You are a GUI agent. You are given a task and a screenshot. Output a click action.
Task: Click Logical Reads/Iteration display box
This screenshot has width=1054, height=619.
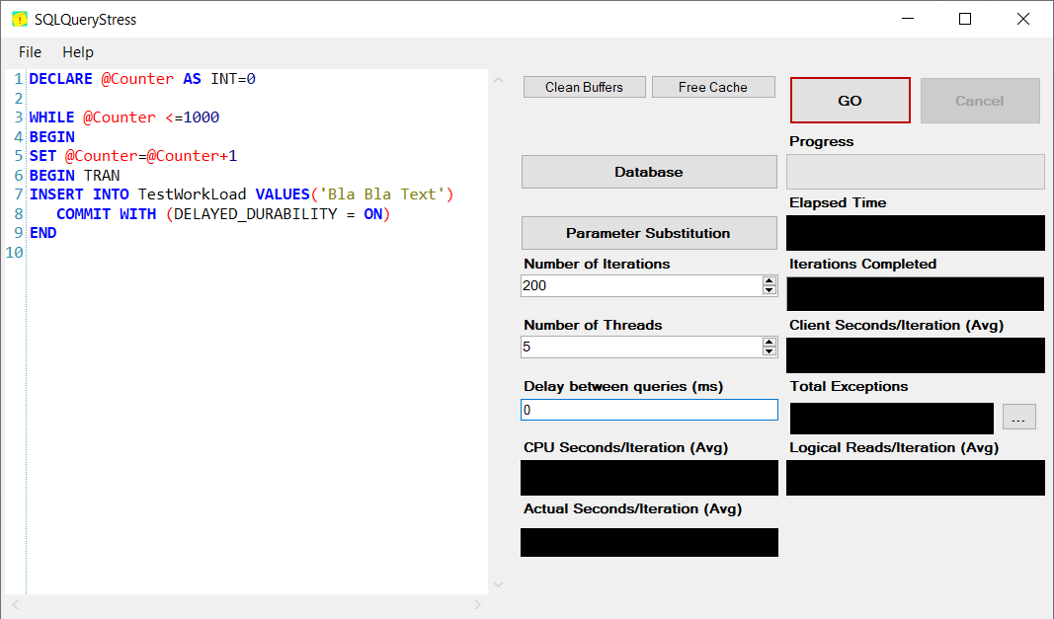pos(916,478)
